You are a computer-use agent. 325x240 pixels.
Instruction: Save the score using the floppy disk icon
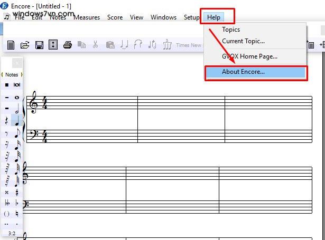39,45
